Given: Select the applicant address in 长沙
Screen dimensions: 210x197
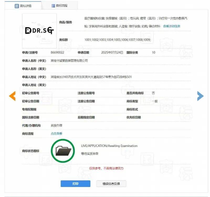Looking at the screenshot, I should (91, 77).
